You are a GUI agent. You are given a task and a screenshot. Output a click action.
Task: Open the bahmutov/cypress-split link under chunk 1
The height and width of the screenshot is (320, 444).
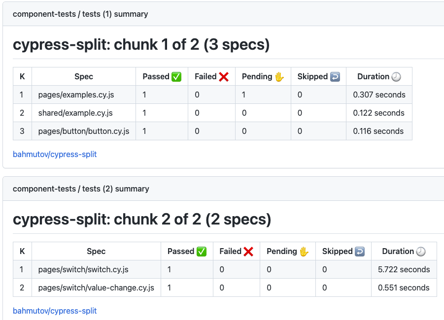[x=54, y=154]
